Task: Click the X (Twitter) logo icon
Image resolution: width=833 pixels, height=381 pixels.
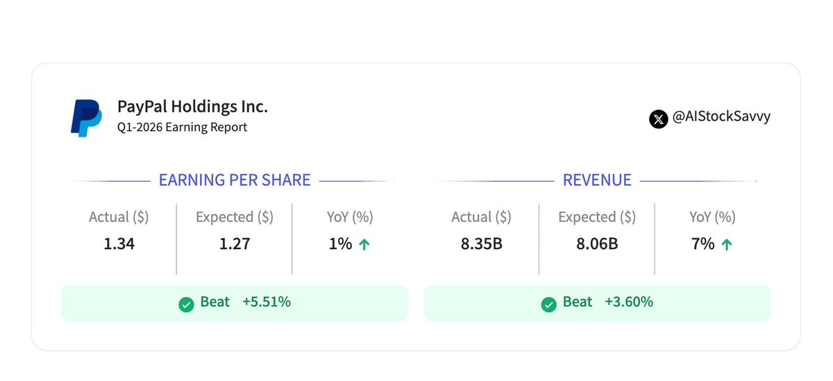Action: point(658,119)
